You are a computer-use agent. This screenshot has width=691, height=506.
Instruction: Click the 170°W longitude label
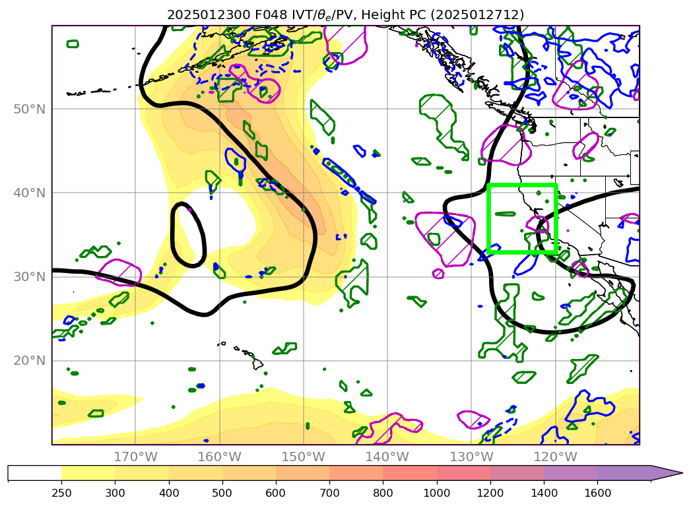[135, 457]
